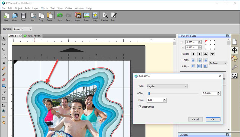Screen dimensions: 240x137
Task: Save the project with the floppy icon
Action: pos(23,17)
